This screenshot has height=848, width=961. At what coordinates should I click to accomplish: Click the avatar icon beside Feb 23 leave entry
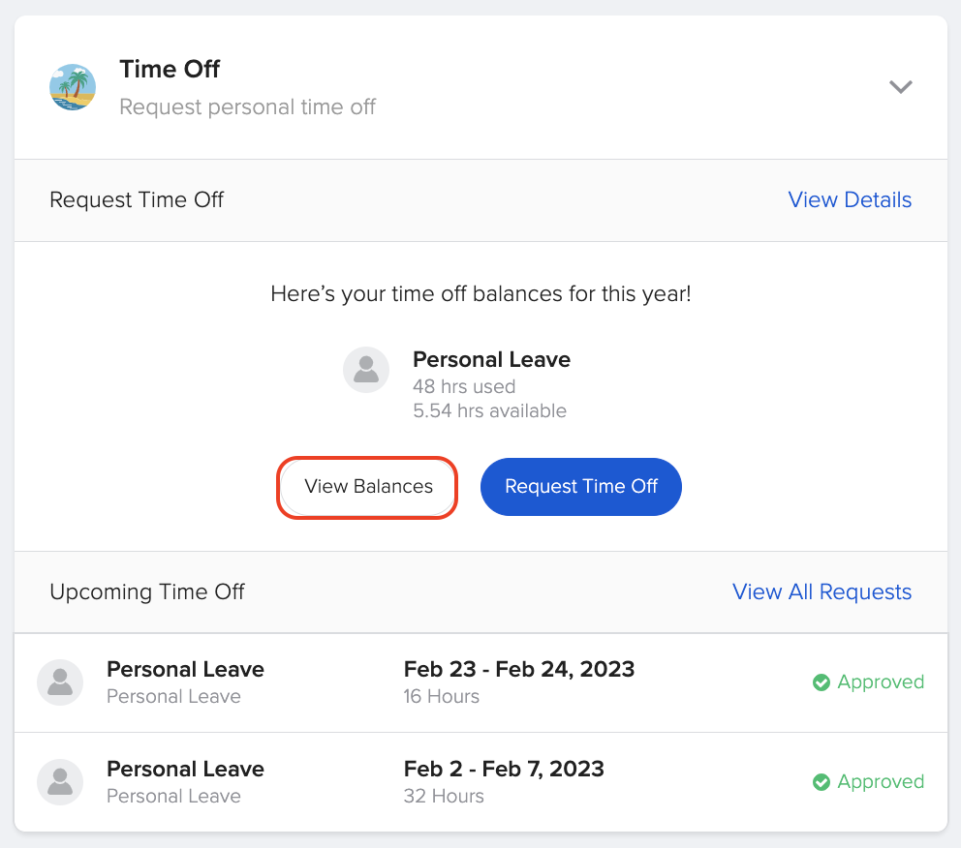coord(60,682)
